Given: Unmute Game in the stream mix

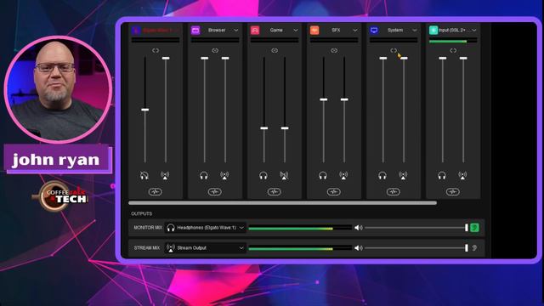Looking at the screenshot, I should [x=284, y=176].
